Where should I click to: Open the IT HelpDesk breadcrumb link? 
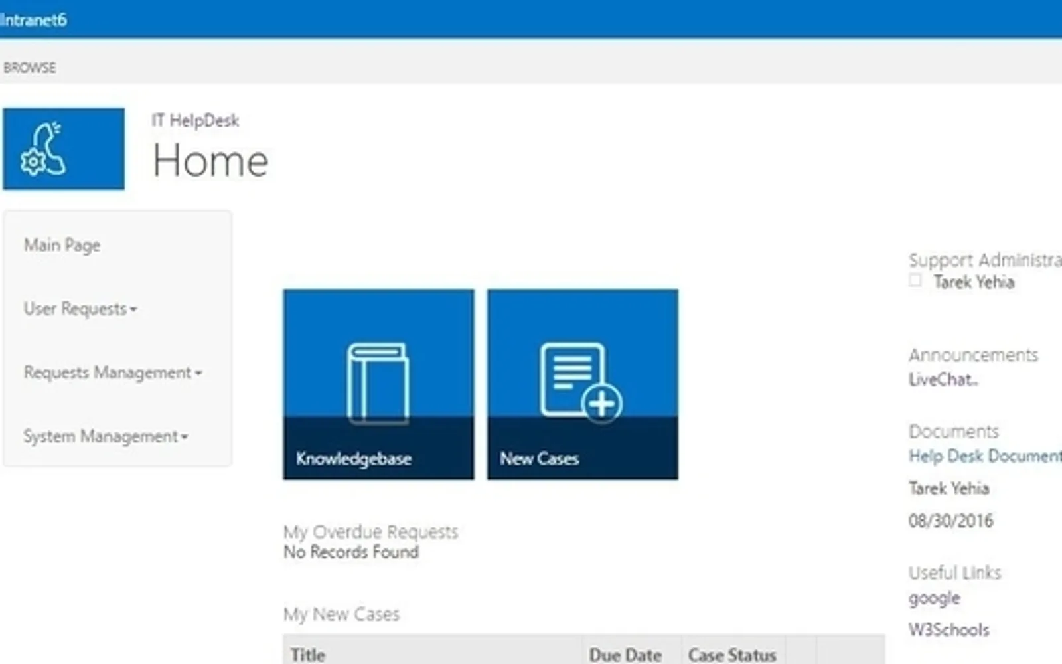195,120
